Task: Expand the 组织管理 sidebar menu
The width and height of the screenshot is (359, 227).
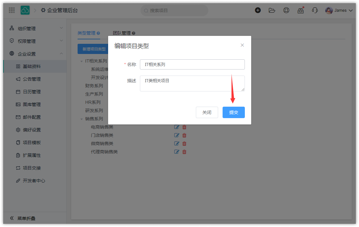Action: (35, 29)
